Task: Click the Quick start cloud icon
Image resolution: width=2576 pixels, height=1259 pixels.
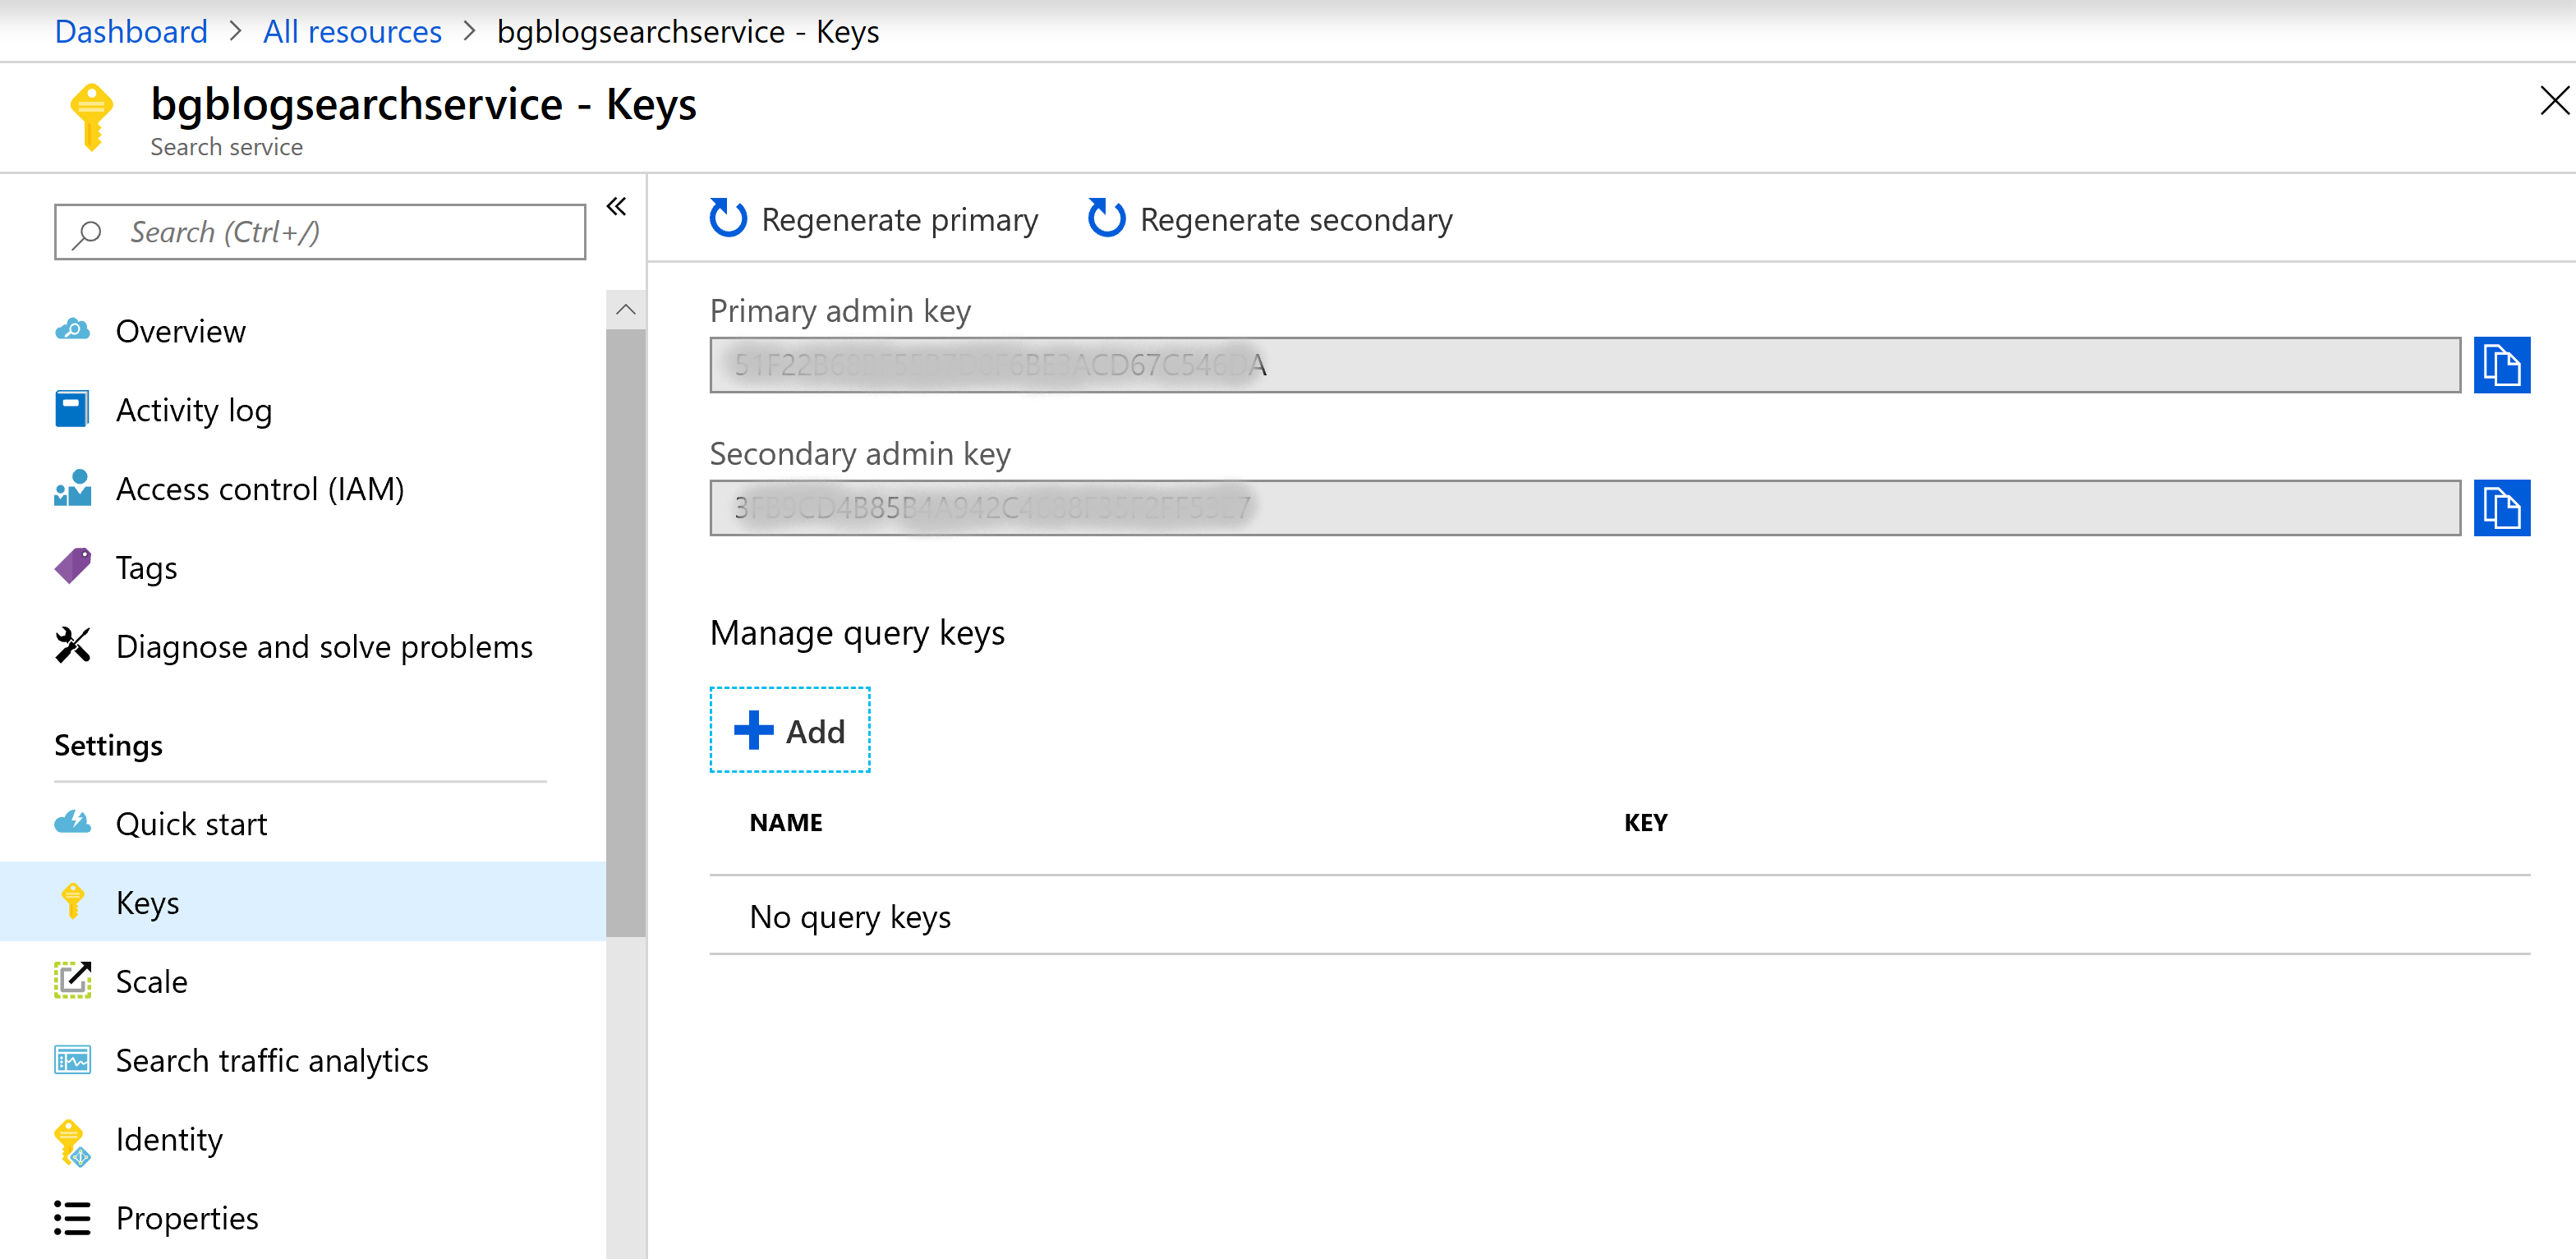Action: tap(72, 822)
